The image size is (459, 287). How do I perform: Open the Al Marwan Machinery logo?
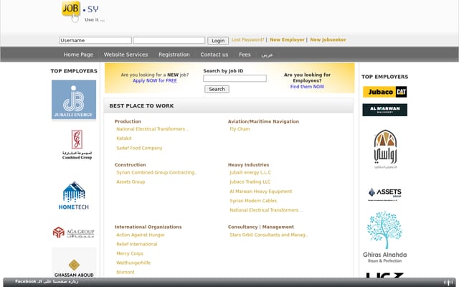(384, 110)
